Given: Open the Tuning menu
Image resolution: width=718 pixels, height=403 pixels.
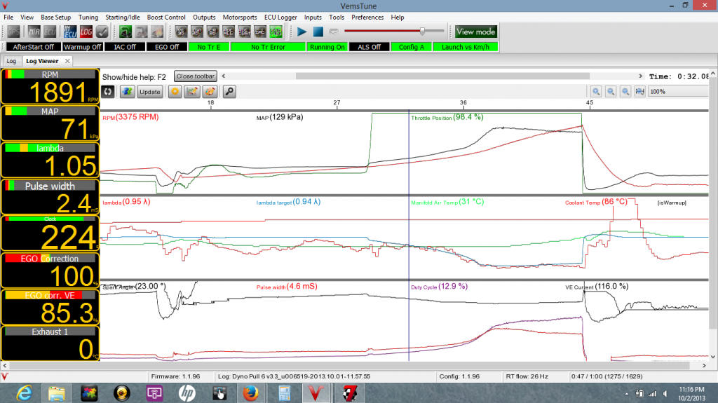Looking at the screenshot, I should point(88,17).
